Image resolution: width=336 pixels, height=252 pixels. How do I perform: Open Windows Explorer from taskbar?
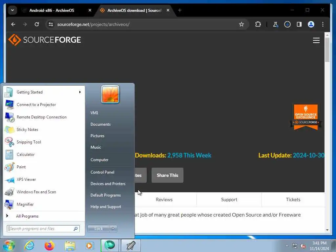click(70, 246)
